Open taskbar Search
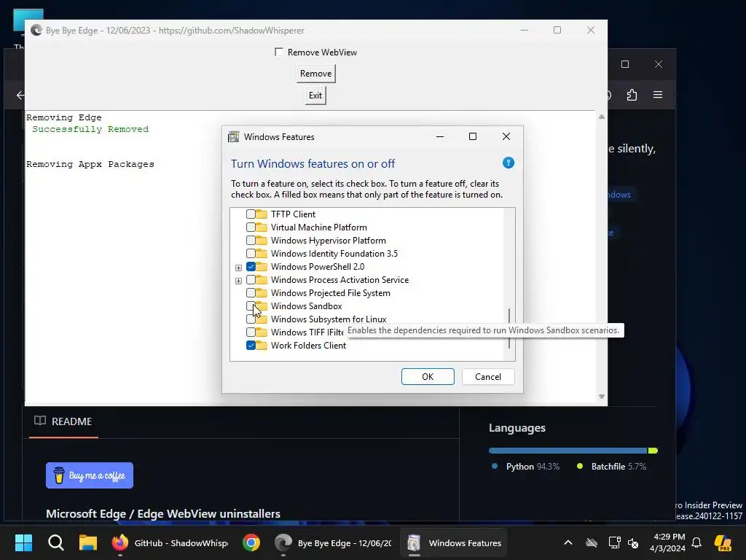The image size is (746, 560). (x=55, y=542)
